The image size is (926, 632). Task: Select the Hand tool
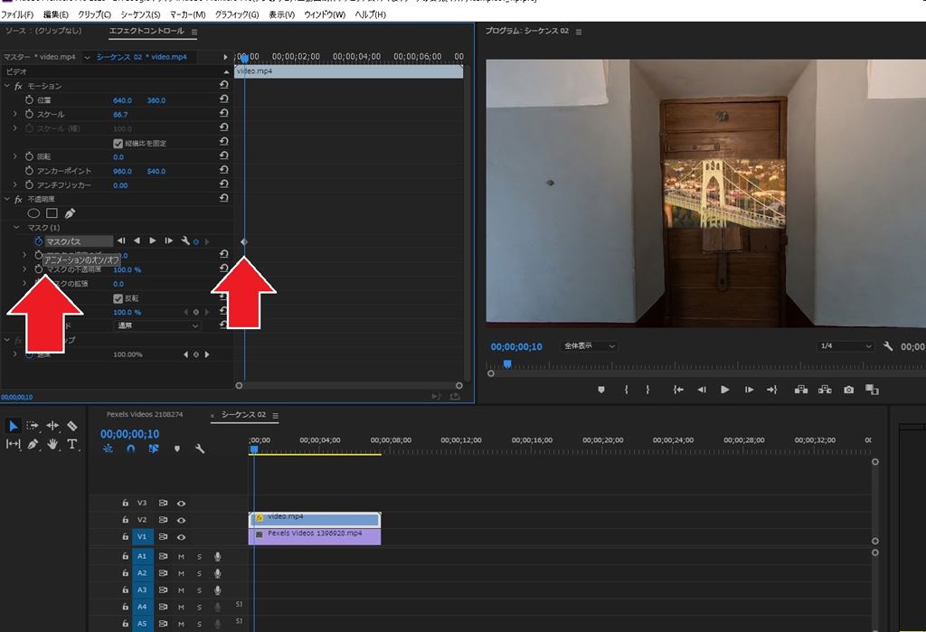click(x=52, y=444)
